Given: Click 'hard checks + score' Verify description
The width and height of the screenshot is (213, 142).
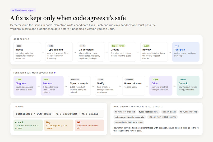Looking at the screenshot, I should click(105, 90).
